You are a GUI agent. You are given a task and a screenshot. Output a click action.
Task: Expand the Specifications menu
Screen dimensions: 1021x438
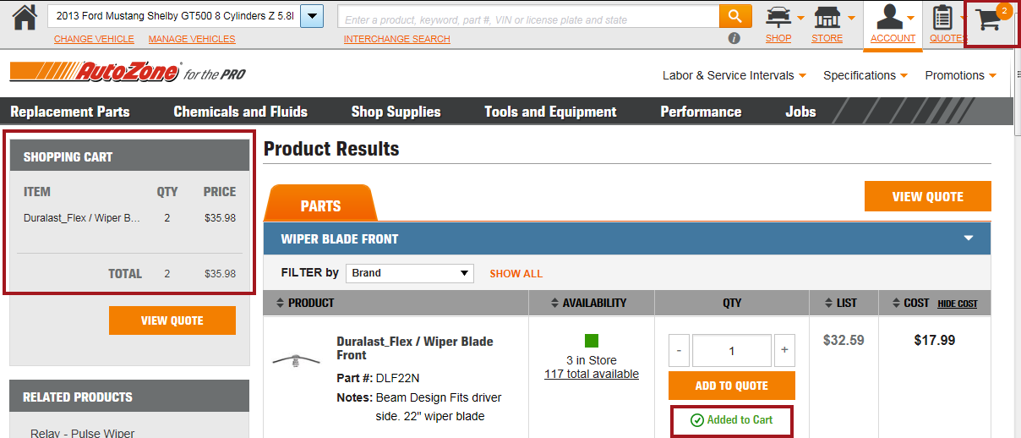(865, 75)
